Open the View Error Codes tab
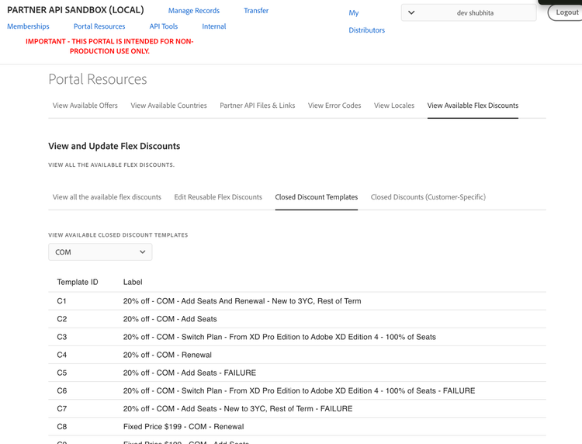The width and height of the screenshot is (582, 444). (x=334, y=106)
